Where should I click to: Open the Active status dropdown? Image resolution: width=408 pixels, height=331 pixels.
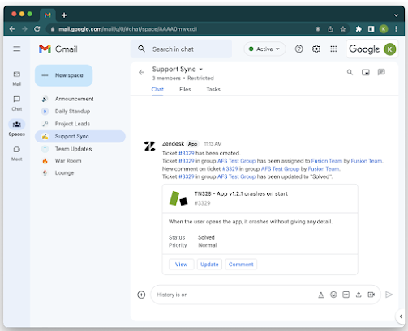coord(264,49)
